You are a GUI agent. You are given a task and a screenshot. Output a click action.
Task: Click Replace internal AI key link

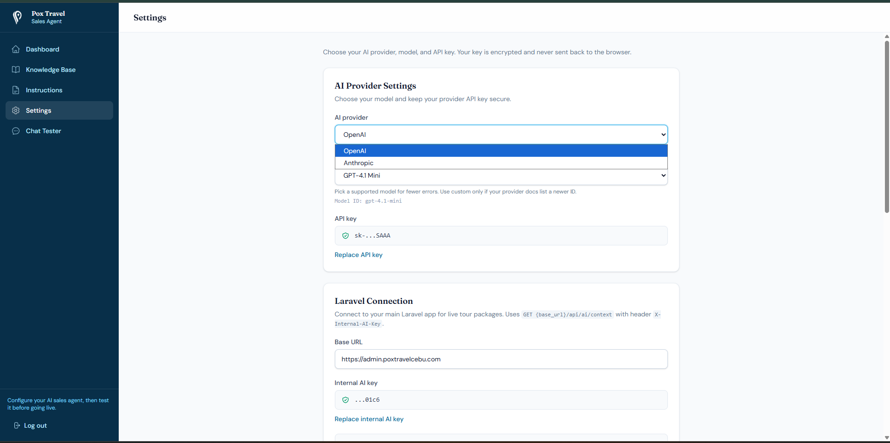pos(369,419)
